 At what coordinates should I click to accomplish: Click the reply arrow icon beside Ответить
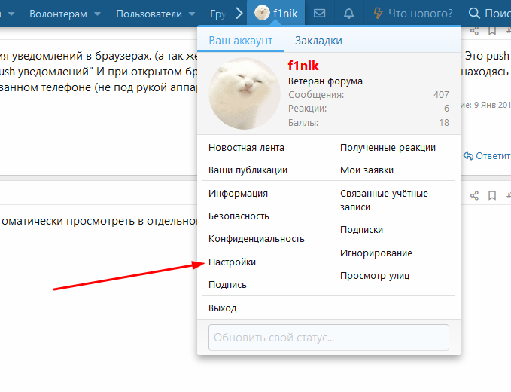tap(468, 156)
